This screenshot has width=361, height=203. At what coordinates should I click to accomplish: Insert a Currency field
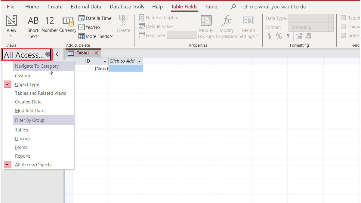click(x=68, y=26)
